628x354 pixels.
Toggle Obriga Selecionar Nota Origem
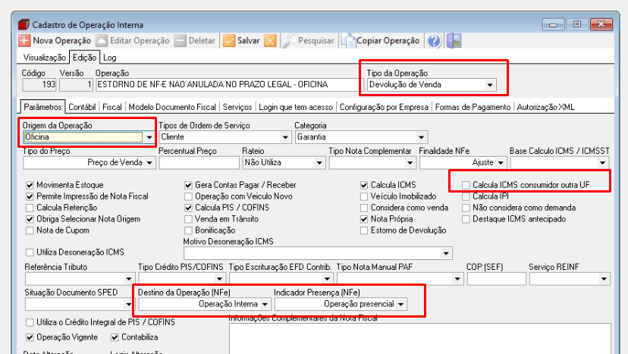(x=30, y=219)
